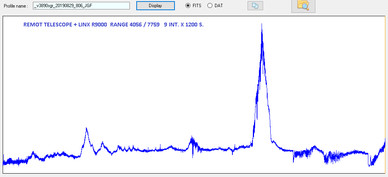Click '9 INT. X 1200 S.' text in plot
Viewport: 388px width, 177px height.
[x=184, y=25]
